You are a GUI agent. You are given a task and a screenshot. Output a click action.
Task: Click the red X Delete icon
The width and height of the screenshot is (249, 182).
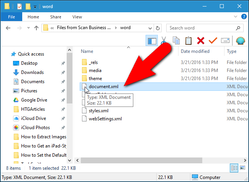tap(200, 41)
